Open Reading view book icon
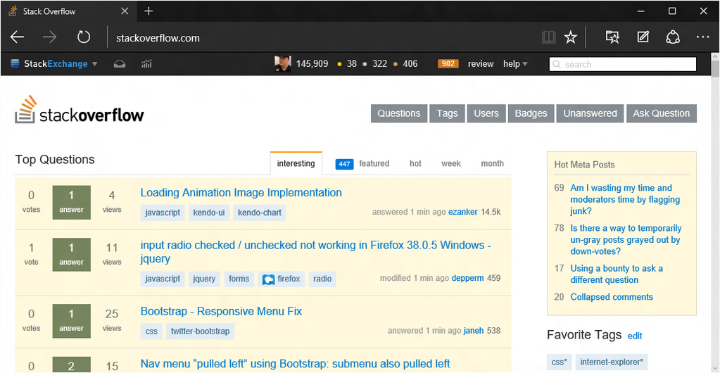The height and width of the screenshot is (373, 720). pyautogui.click(x=549, y=37)
